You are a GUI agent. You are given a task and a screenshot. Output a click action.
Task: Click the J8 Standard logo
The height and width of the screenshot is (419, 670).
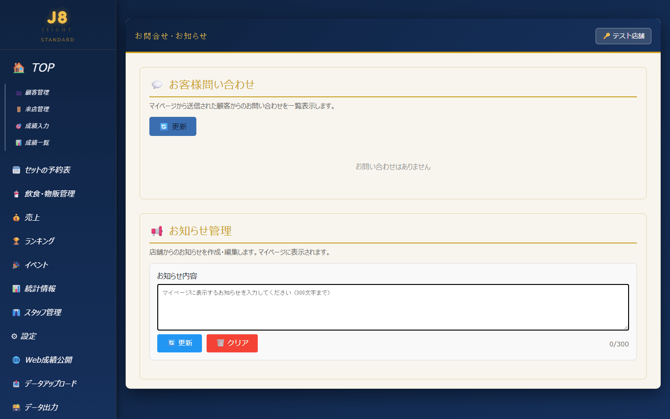point(58,26)
